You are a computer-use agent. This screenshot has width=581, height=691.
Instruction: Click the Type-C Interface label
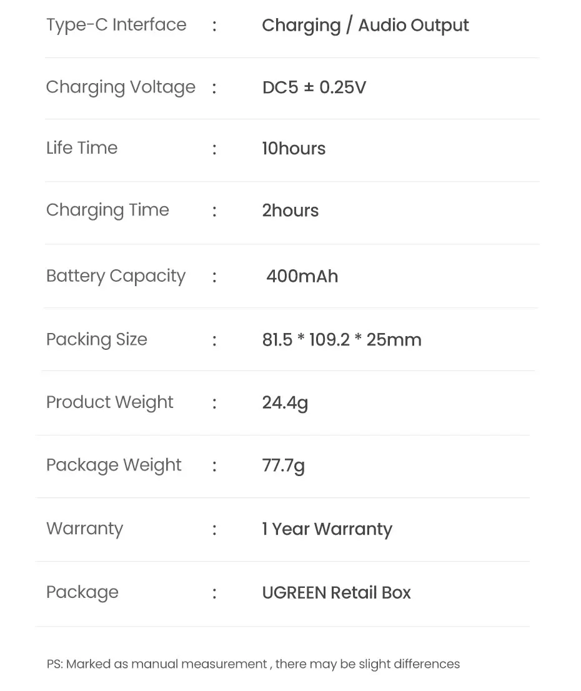click(x=116, y=25)
